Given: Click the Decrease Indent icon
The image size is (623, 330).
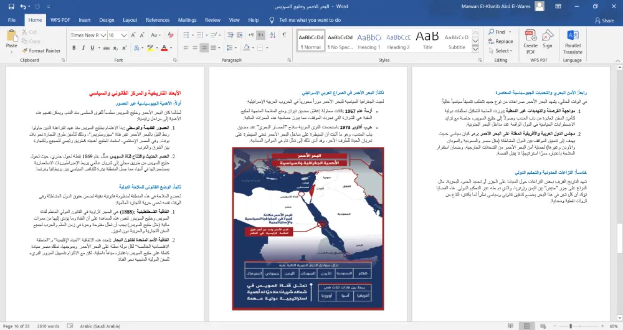Looking at the screenshot, I should 230,35.
